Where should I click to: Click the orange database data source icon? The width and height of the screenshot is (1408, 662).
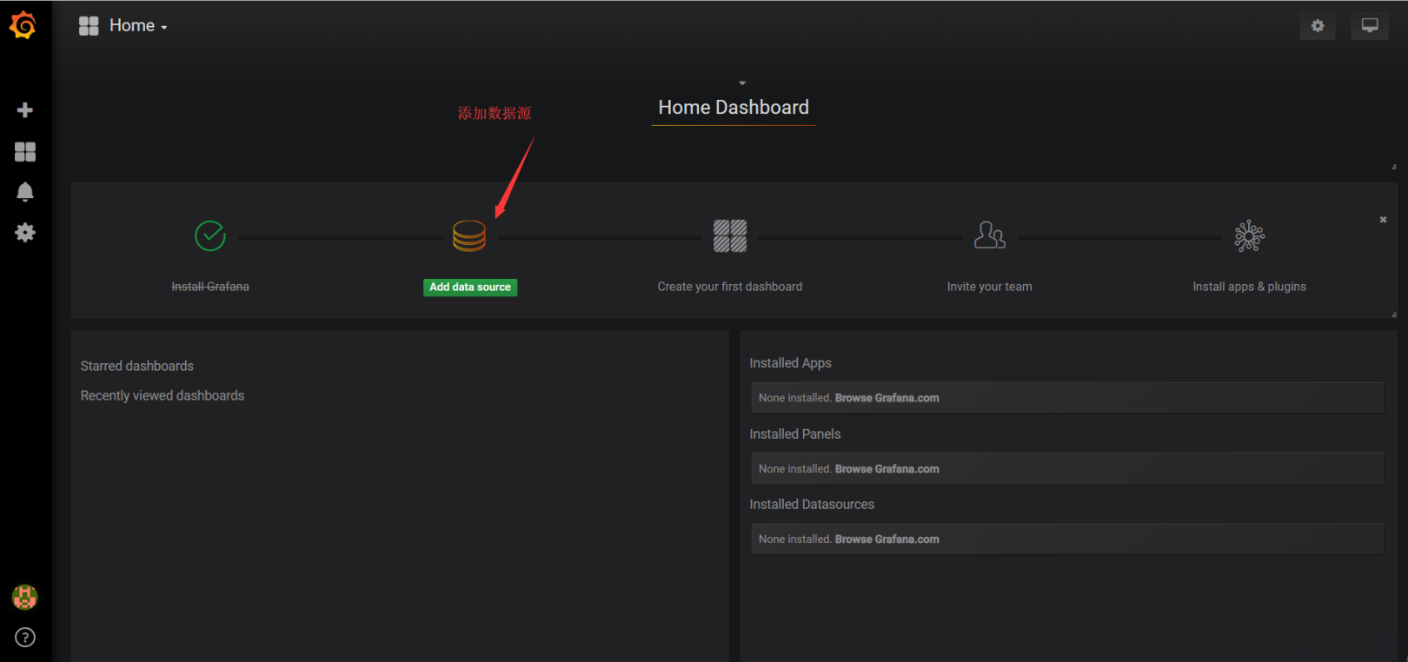click(469, 235)
